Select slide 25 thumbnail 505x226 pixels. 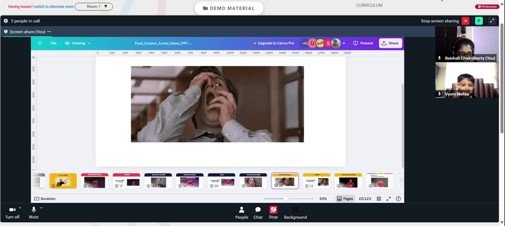point(380,181)
